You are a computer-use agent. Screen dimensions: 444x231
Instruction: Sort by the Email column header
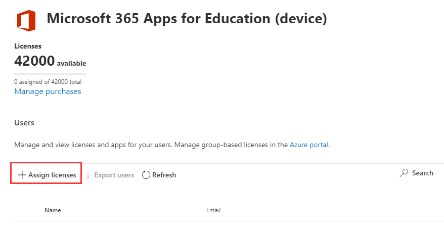(213, 210)
